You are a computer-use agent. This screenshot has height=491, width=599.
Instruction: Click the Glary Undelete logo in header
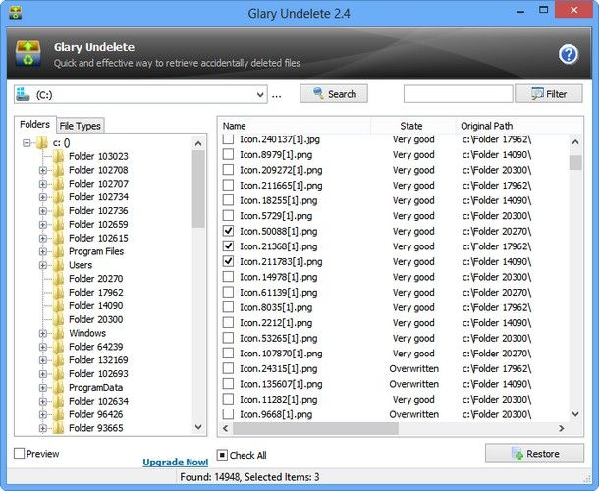click(27, 54)
